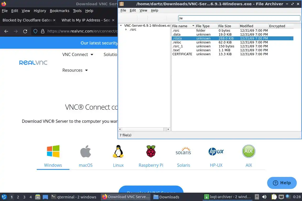The image size is (302, 201).
Task: Select the Linux penguin icon
Action: [118, 151]
